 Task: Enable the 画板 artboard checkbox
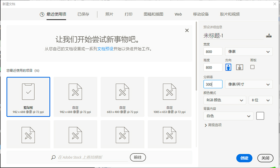[x=252, y=67]
